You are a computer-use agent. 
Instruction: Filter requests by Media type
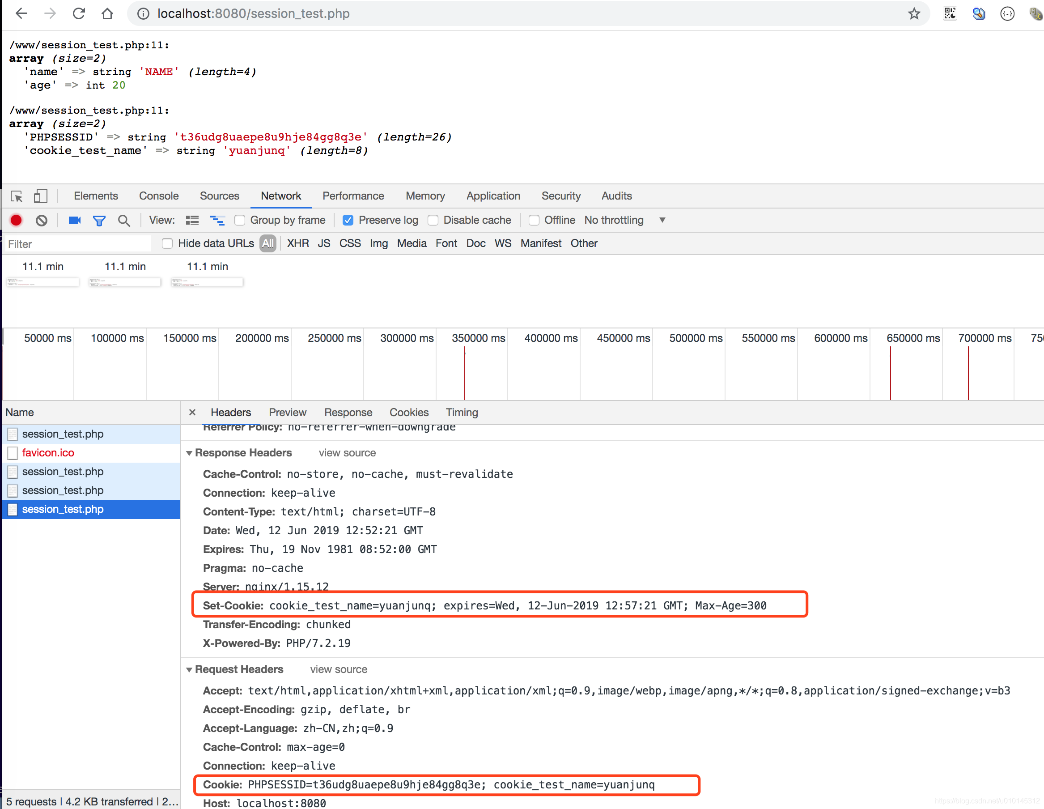412,243
